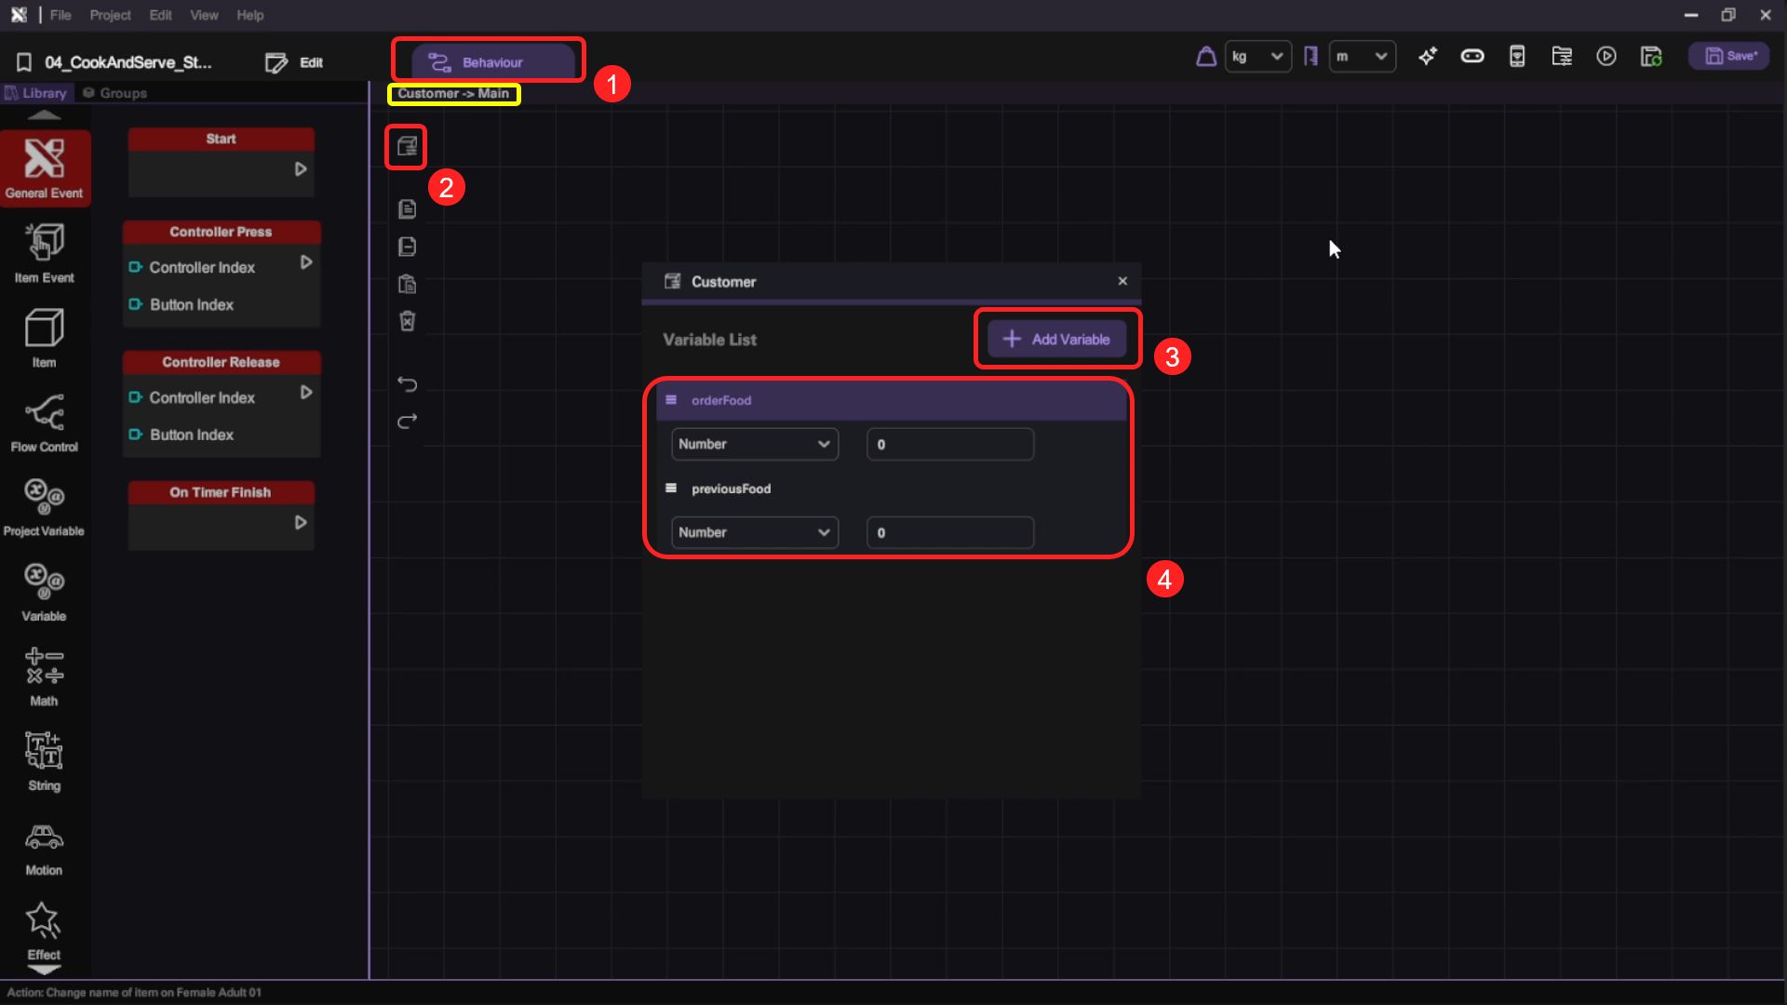This screenshot has width=1787, height=1005.
Task: Click the delete trash icon in canvas toolbar
Action: [x=407, y=321]
